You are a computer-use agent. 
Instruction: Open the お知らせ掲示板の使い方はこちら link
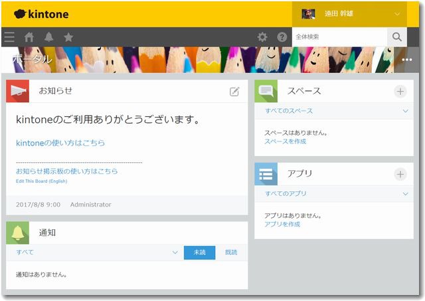pyautogui.click(x=66, y=171)
